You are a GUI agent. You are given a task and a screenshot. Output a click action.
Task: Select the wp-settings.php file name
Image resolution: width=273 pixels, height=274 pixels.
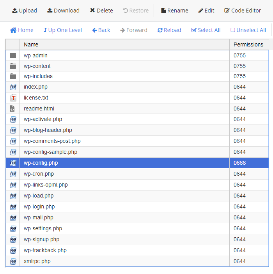point(43,228)
